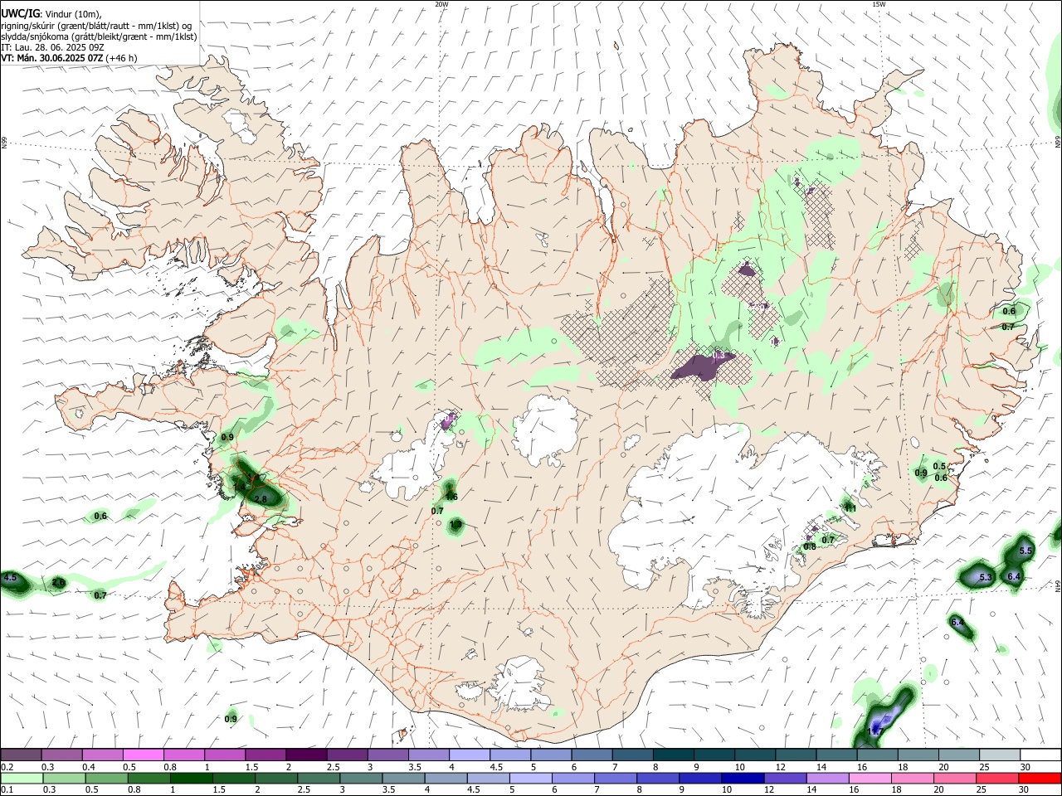Click the '64N' latitude label
The width and height of the screenshot is (1062, 796).
(x=1058, y=586)
